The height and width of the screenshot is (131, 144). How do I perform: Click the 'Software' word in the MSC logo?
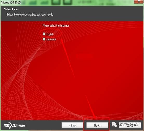coord(19,125)
